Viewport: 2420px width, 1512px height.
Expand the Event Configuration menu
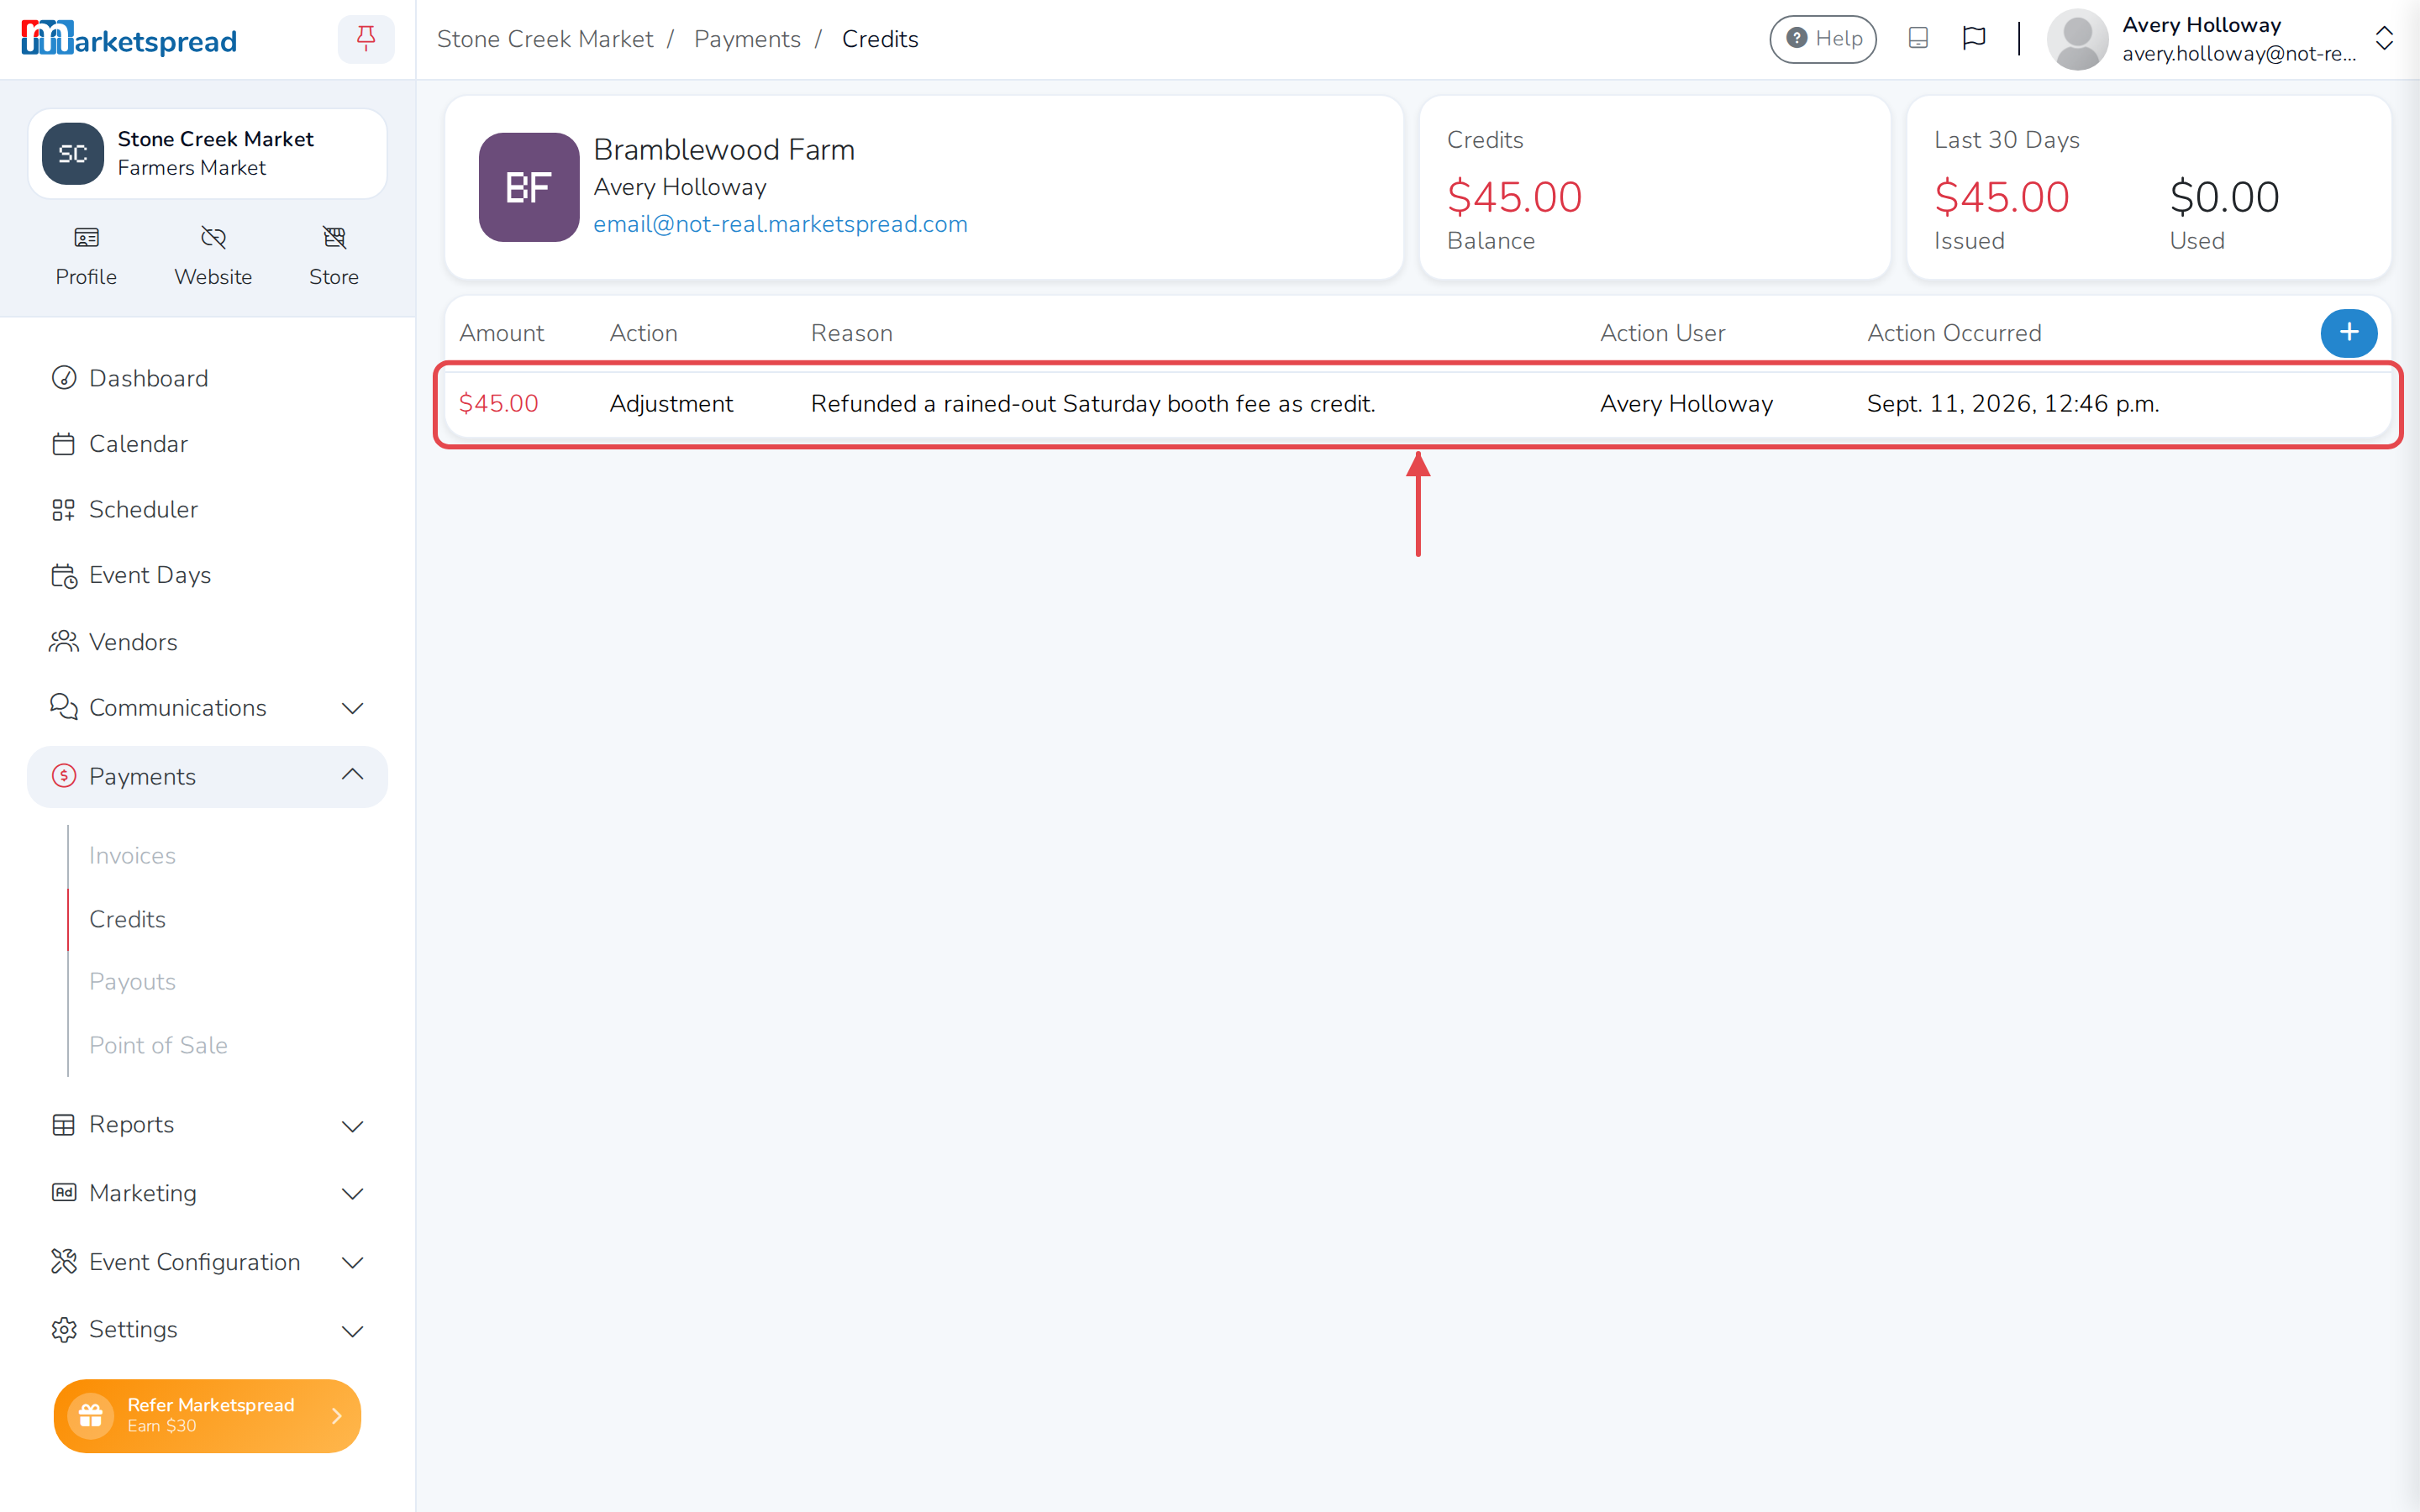207,1262
